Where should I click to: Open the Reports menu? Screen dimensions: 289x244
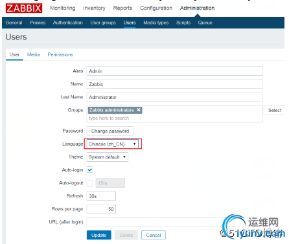tap(122, 8)
